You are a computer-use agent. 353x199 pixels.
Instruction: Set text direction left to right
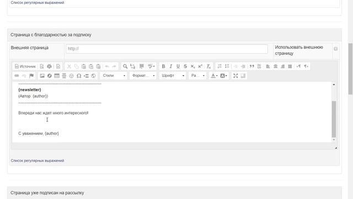click(x=298, y=66)
